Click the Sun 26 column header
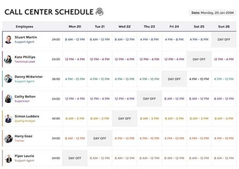This screenshot has height=169, width=239. tap(224, 27)
